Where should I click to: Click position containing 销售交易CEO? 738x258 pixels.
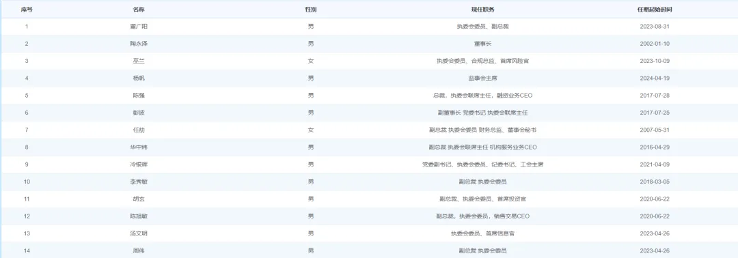tap(483, 216)
